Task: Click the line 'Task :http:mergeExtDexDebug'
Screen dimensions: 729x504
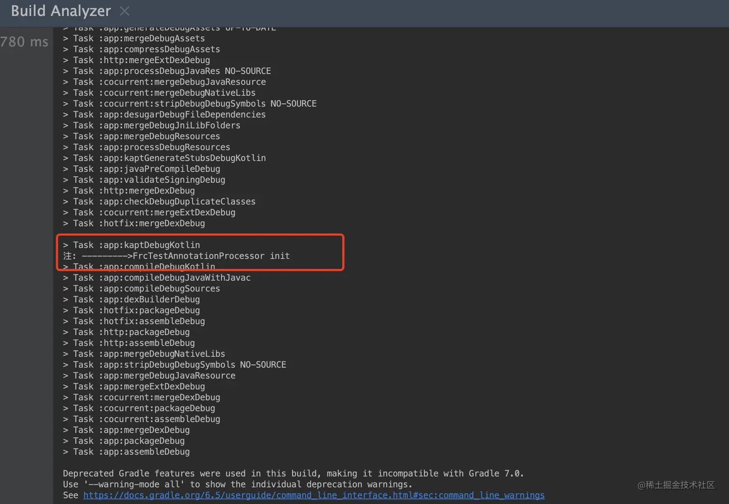Action: click(136, 60)
